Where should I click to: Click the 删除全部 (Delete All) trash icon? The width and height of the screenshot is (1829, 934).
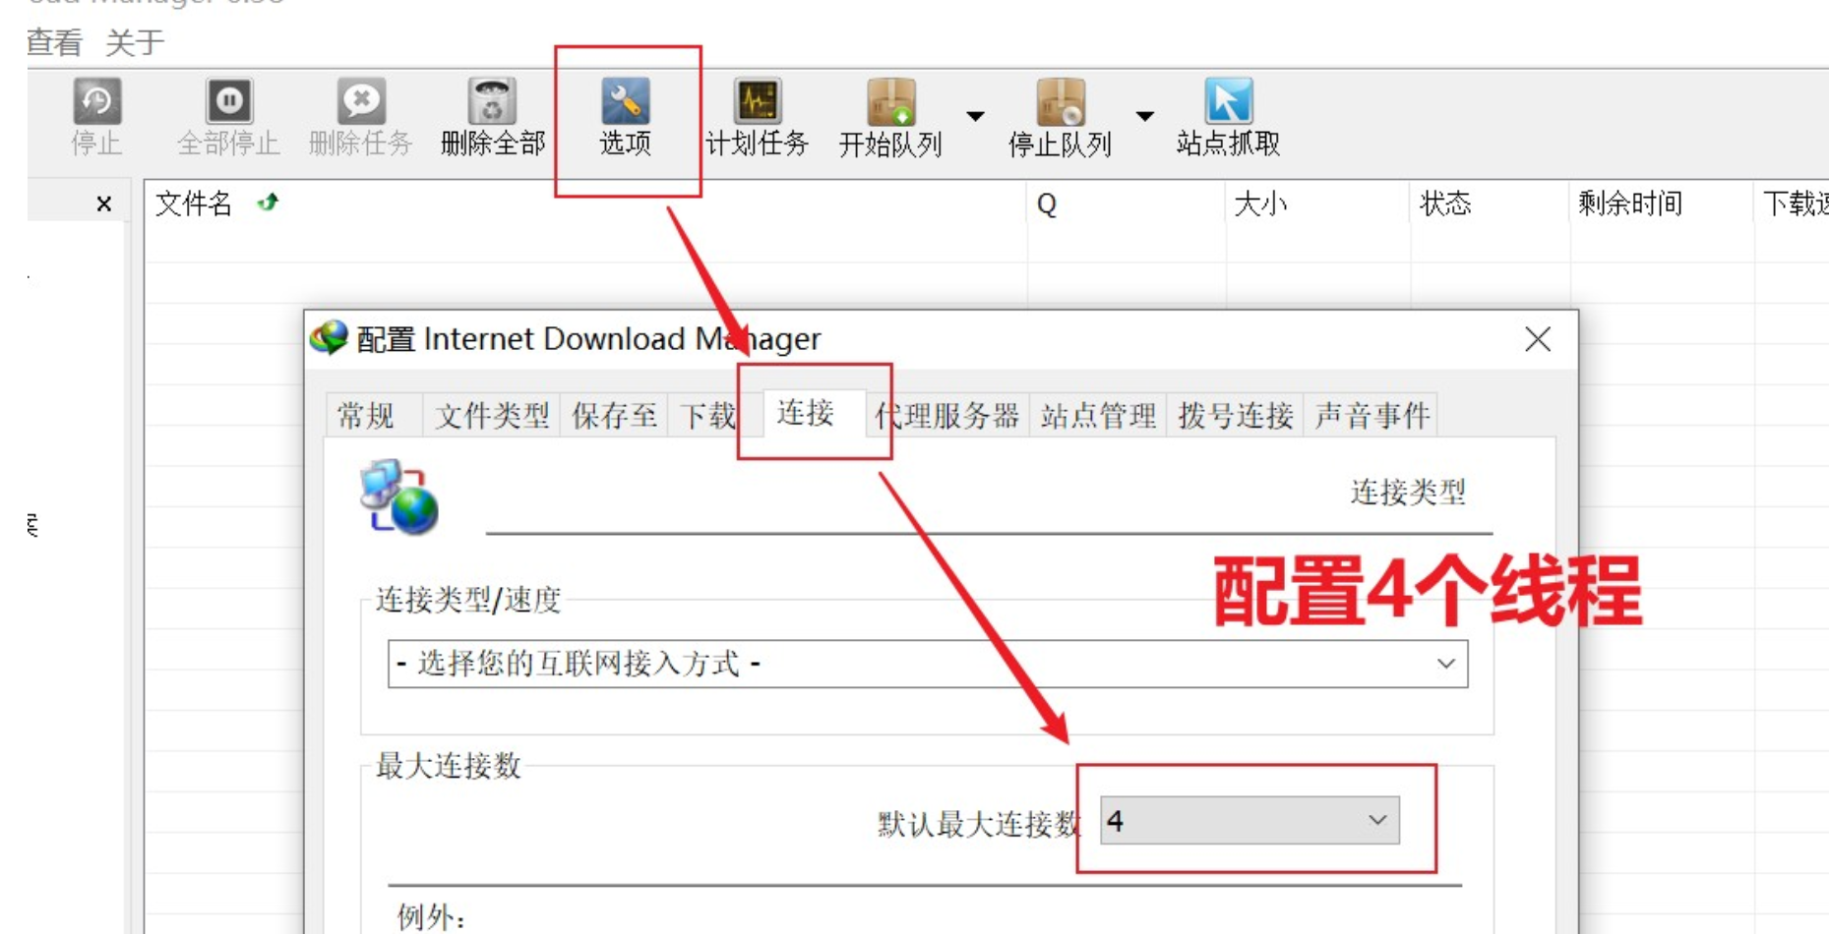pos(492,101)
